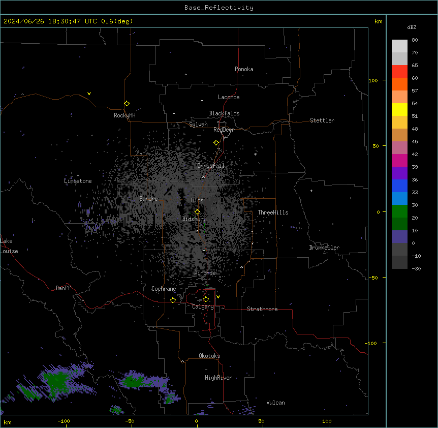Click the ThreeHills label
The height and width of the screenshot is (428, 438).
tap(273, 212)
